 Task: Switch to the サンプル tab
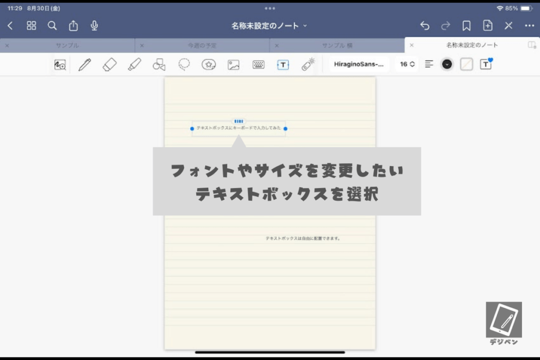pos(67,45)
